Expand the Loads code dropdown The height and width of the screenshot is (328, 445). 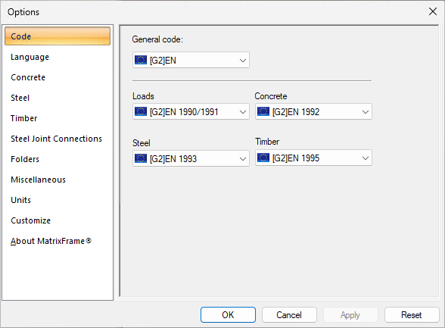[191, 111]
